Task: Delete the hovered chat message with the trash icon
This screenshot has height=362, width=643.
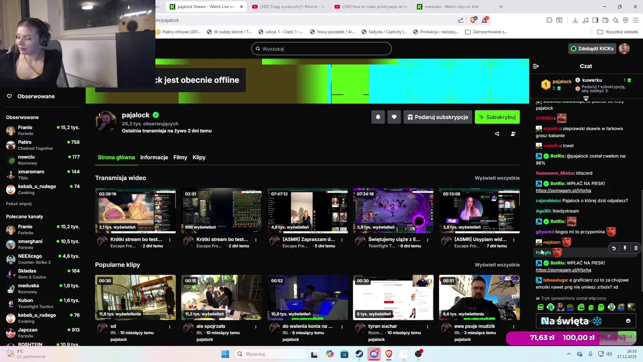Action: click(636, 248)
